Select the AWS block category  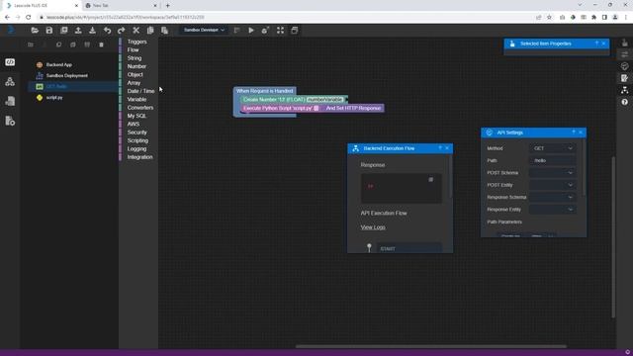[x=134, y=124]
